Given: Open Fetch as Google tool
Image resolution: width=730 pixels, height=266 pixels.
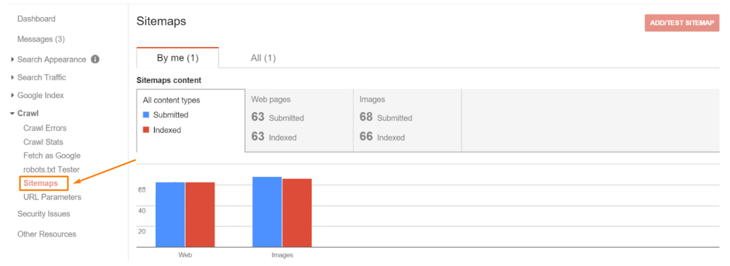Looking at the screenshot, I should point(52,156).
